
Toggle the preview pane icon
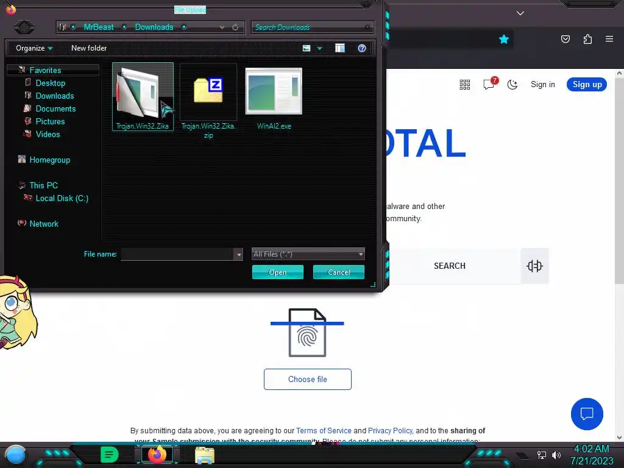[340, 48]
